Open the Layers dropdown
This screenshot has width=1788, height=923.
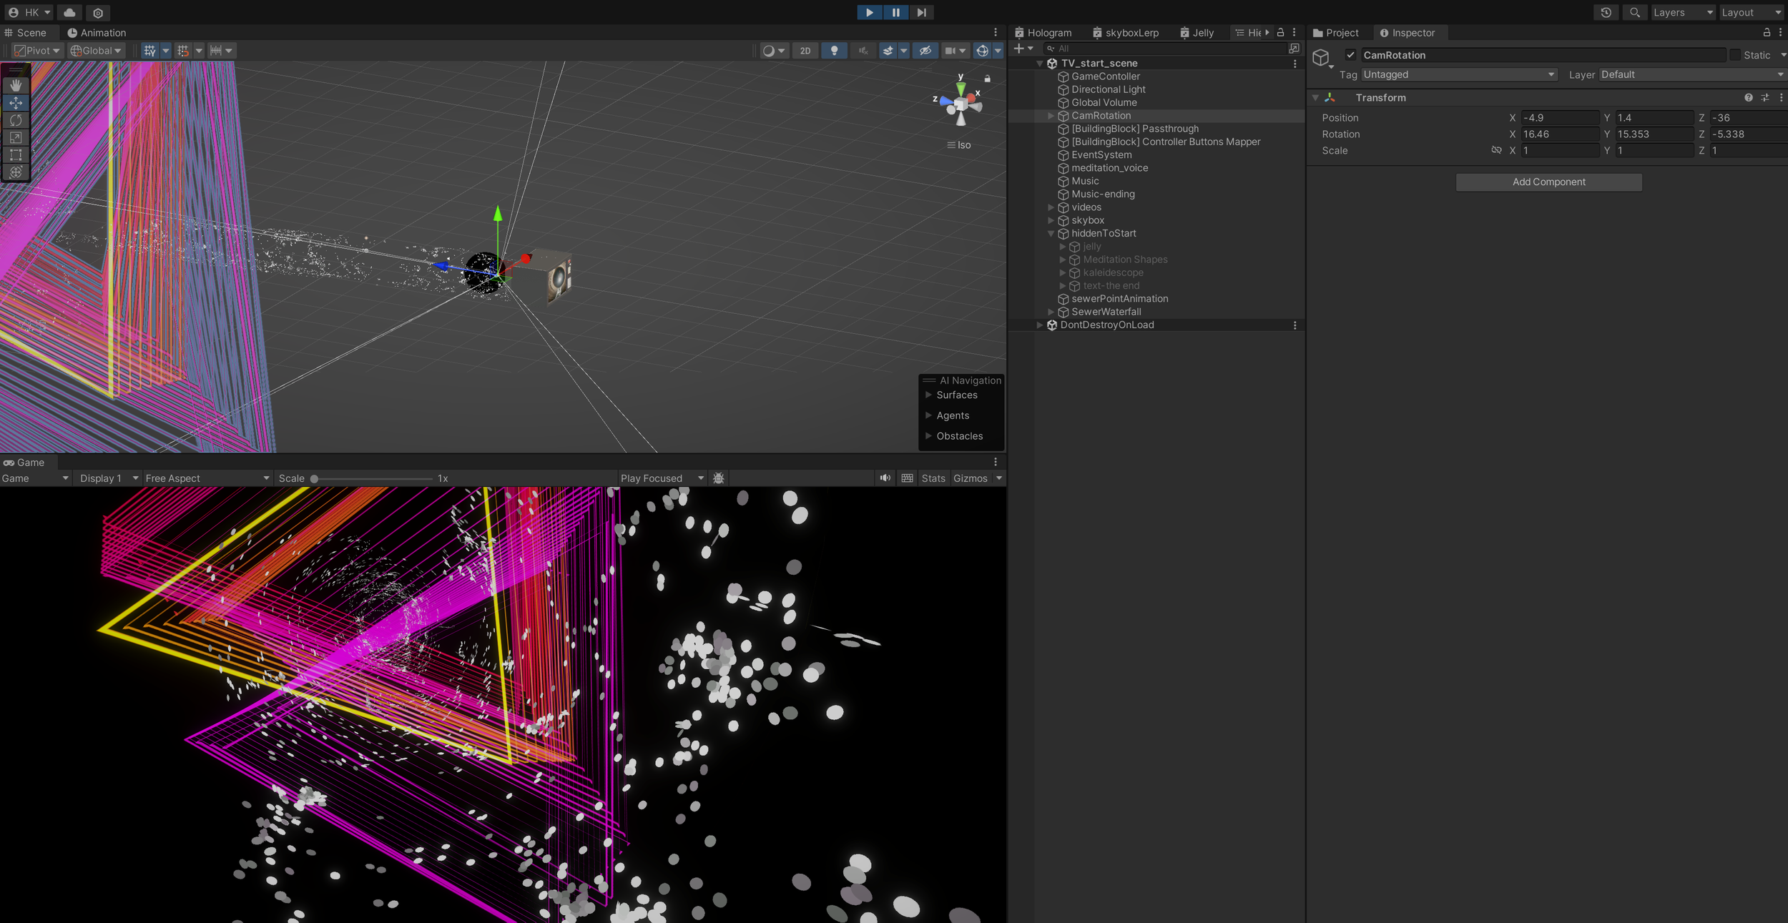tap(1683, 12)
